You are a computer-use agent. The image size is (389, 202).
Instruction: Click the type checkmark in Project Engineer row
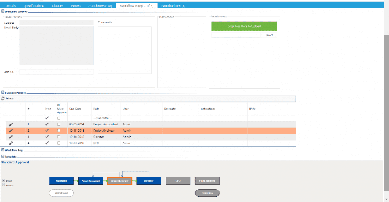click(x=47, y=131)
